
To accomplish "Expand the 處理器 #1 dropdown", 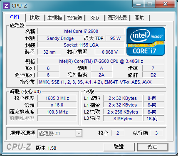I will coord(79,134).
